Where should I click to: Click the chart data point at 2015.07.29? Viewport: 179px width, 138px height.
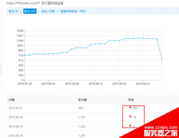[25, 55]
